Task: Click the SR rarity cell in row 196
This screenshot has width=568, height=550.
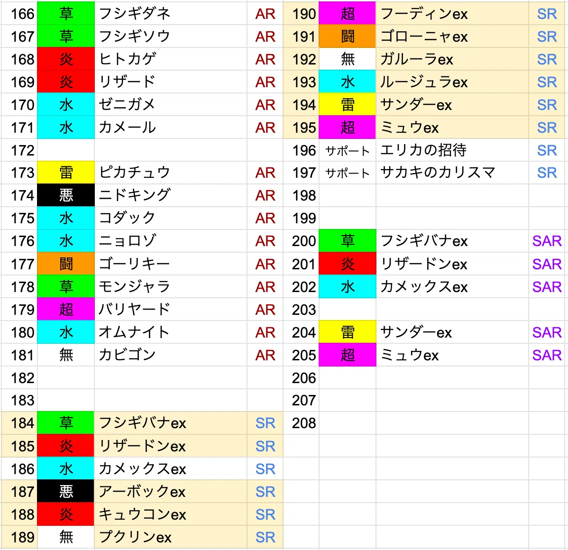Action: pyautogui.click(x=547, y=150)
